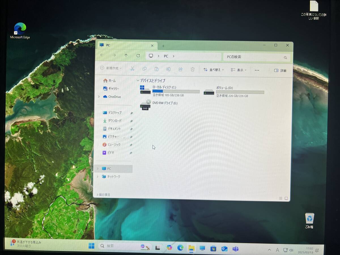Open Copilot from the taskbar
Screen dimensions: 340x255
pyautogui.click(x=169, y=247)
